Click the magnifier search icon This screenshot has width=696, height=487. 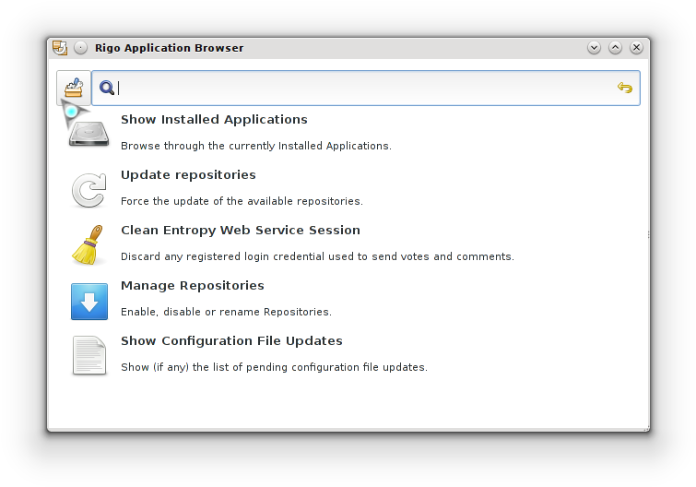[x=107, y=88]
